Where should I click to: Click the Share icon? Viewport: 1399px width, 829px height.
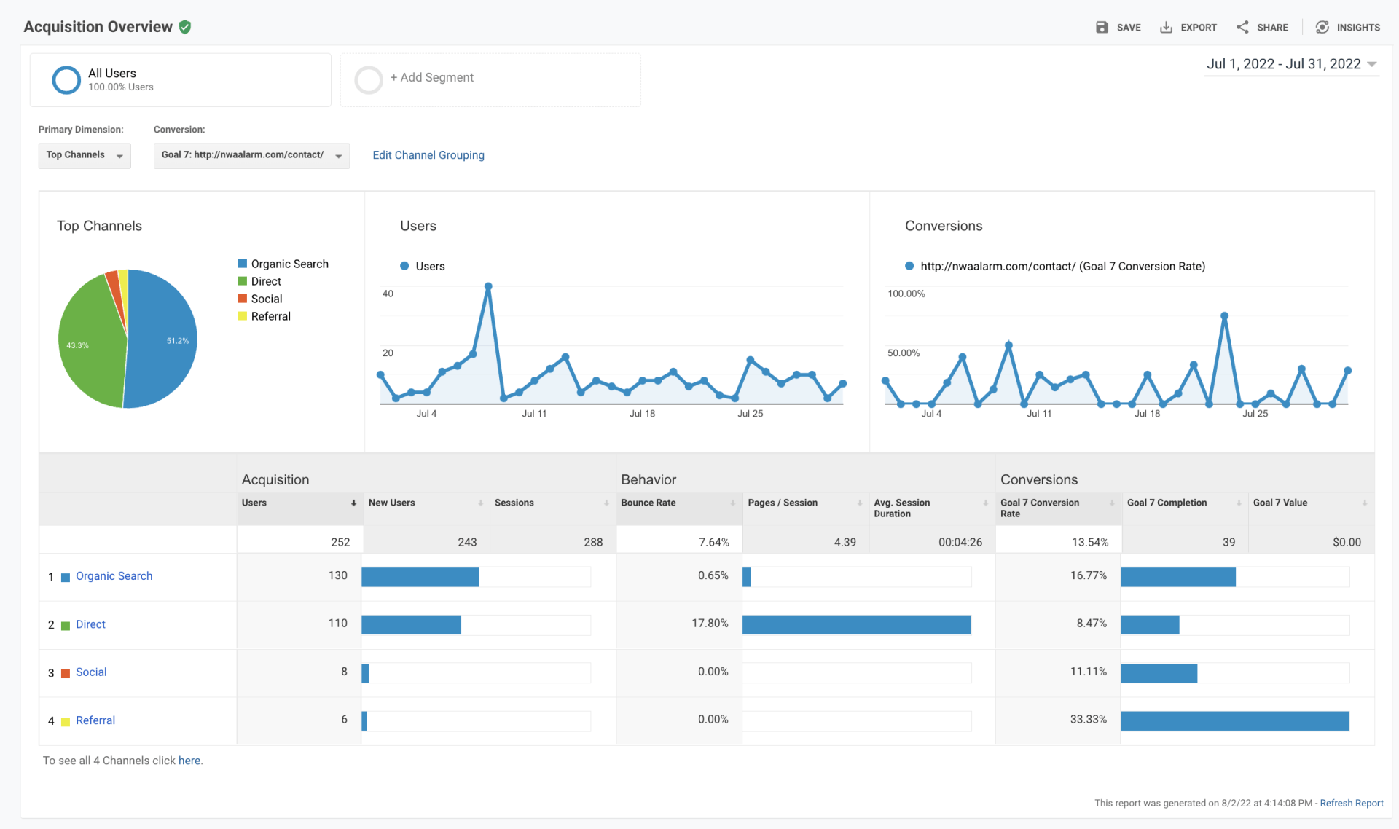click(1242, 28)
